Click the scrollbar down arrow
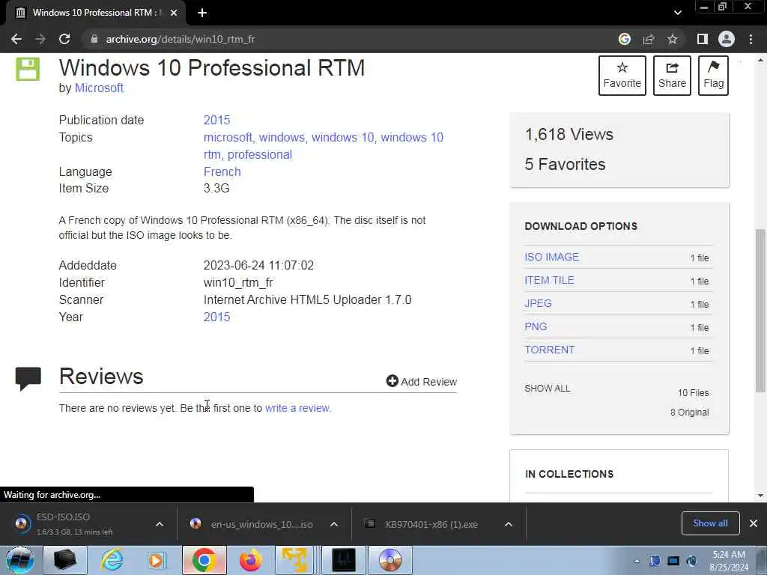This screenshot has height=575, width=767. tap(760, 496)
